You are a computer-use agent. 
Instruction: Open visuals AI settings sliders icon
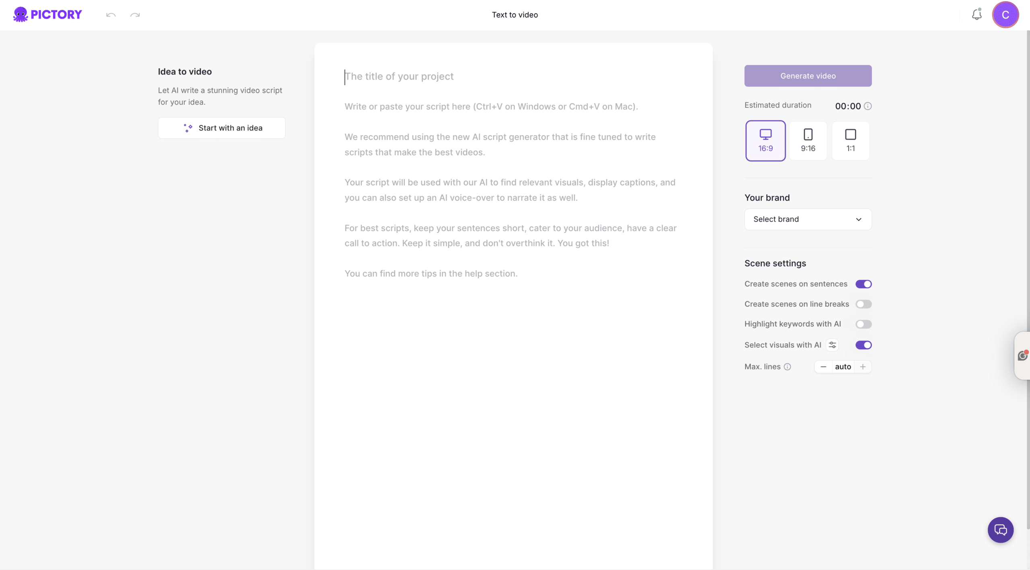coord(832,345)
